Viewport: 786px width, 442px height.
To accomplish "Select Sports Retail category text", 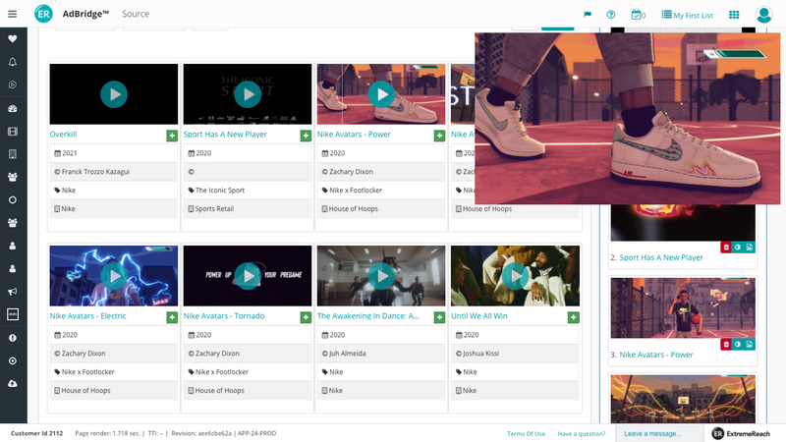I will (x=214, y=209).
